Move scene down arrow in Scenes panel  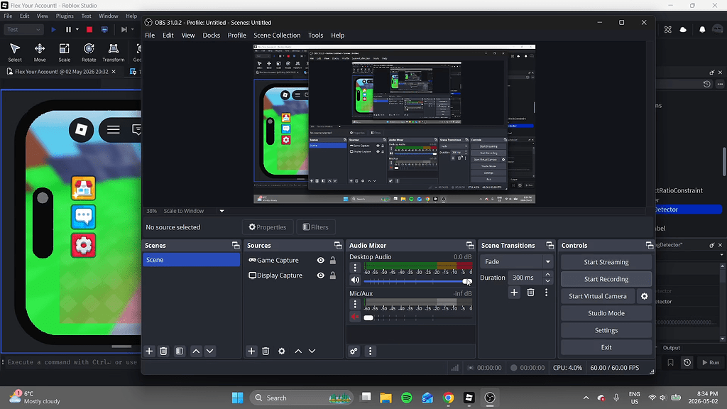pos(209,351)
